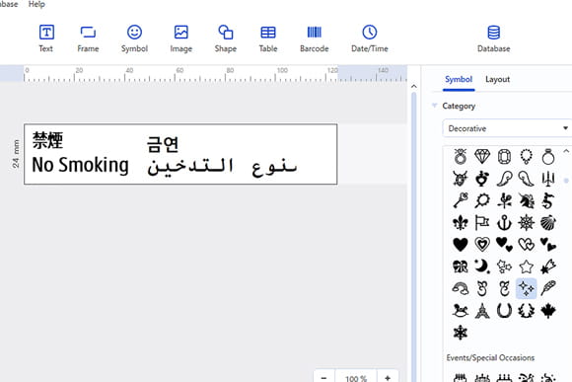Collapse the Category section
The image size is (572, 382).
pos(434,106)
